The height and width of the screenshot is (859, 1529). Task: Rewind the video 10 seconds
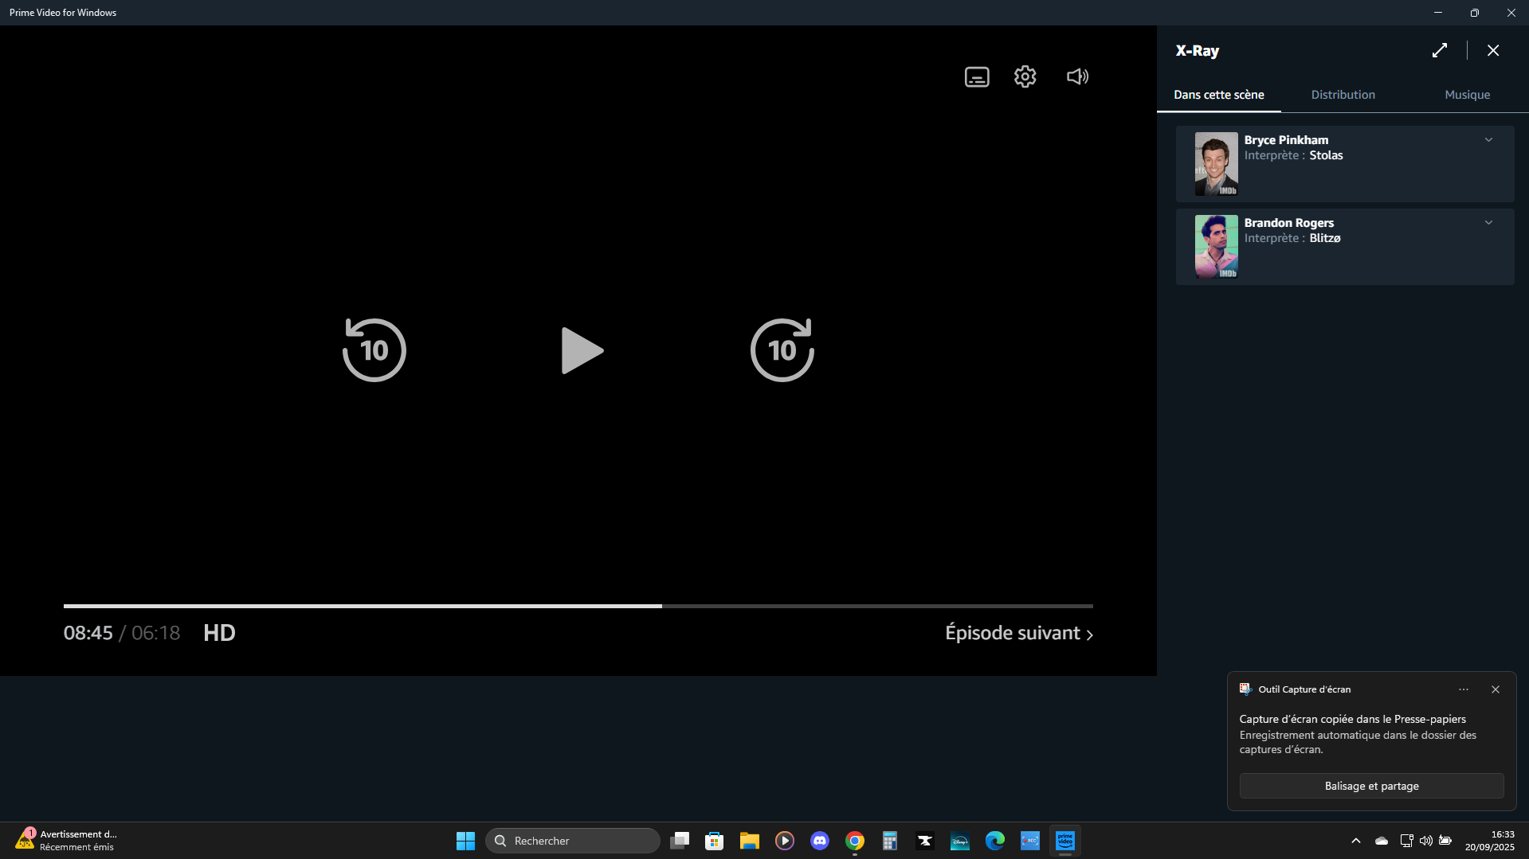pyautogui.click(x=374, y=350)
